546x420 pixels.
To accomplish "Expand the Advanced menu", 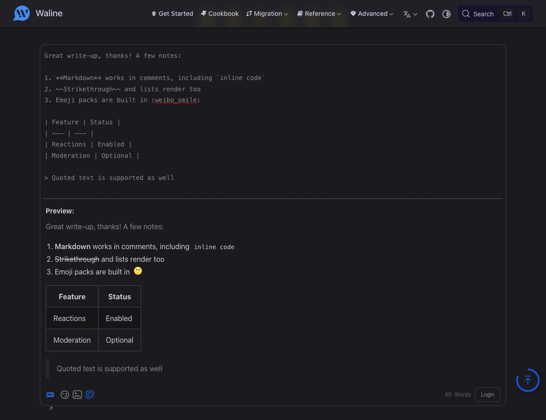I will pyautogui.click(x=372, y=14).
